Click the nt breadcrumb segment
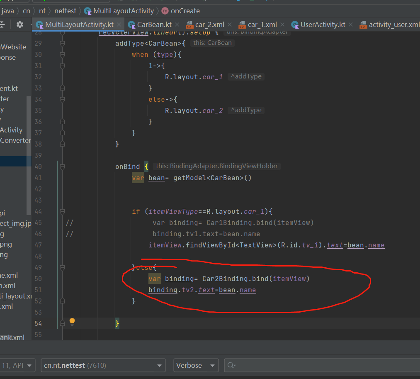The height and width of the screenshot is (379, 420). pos(42,11)
